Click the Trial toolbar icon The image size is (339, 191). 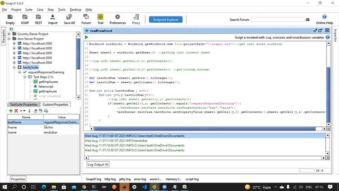(x=100, y=19)
